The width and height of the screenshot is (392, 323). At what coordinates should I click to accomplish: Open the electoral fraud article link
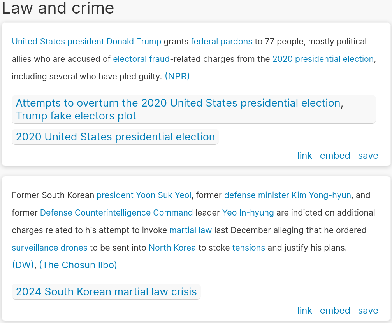(x=141, y=59)
